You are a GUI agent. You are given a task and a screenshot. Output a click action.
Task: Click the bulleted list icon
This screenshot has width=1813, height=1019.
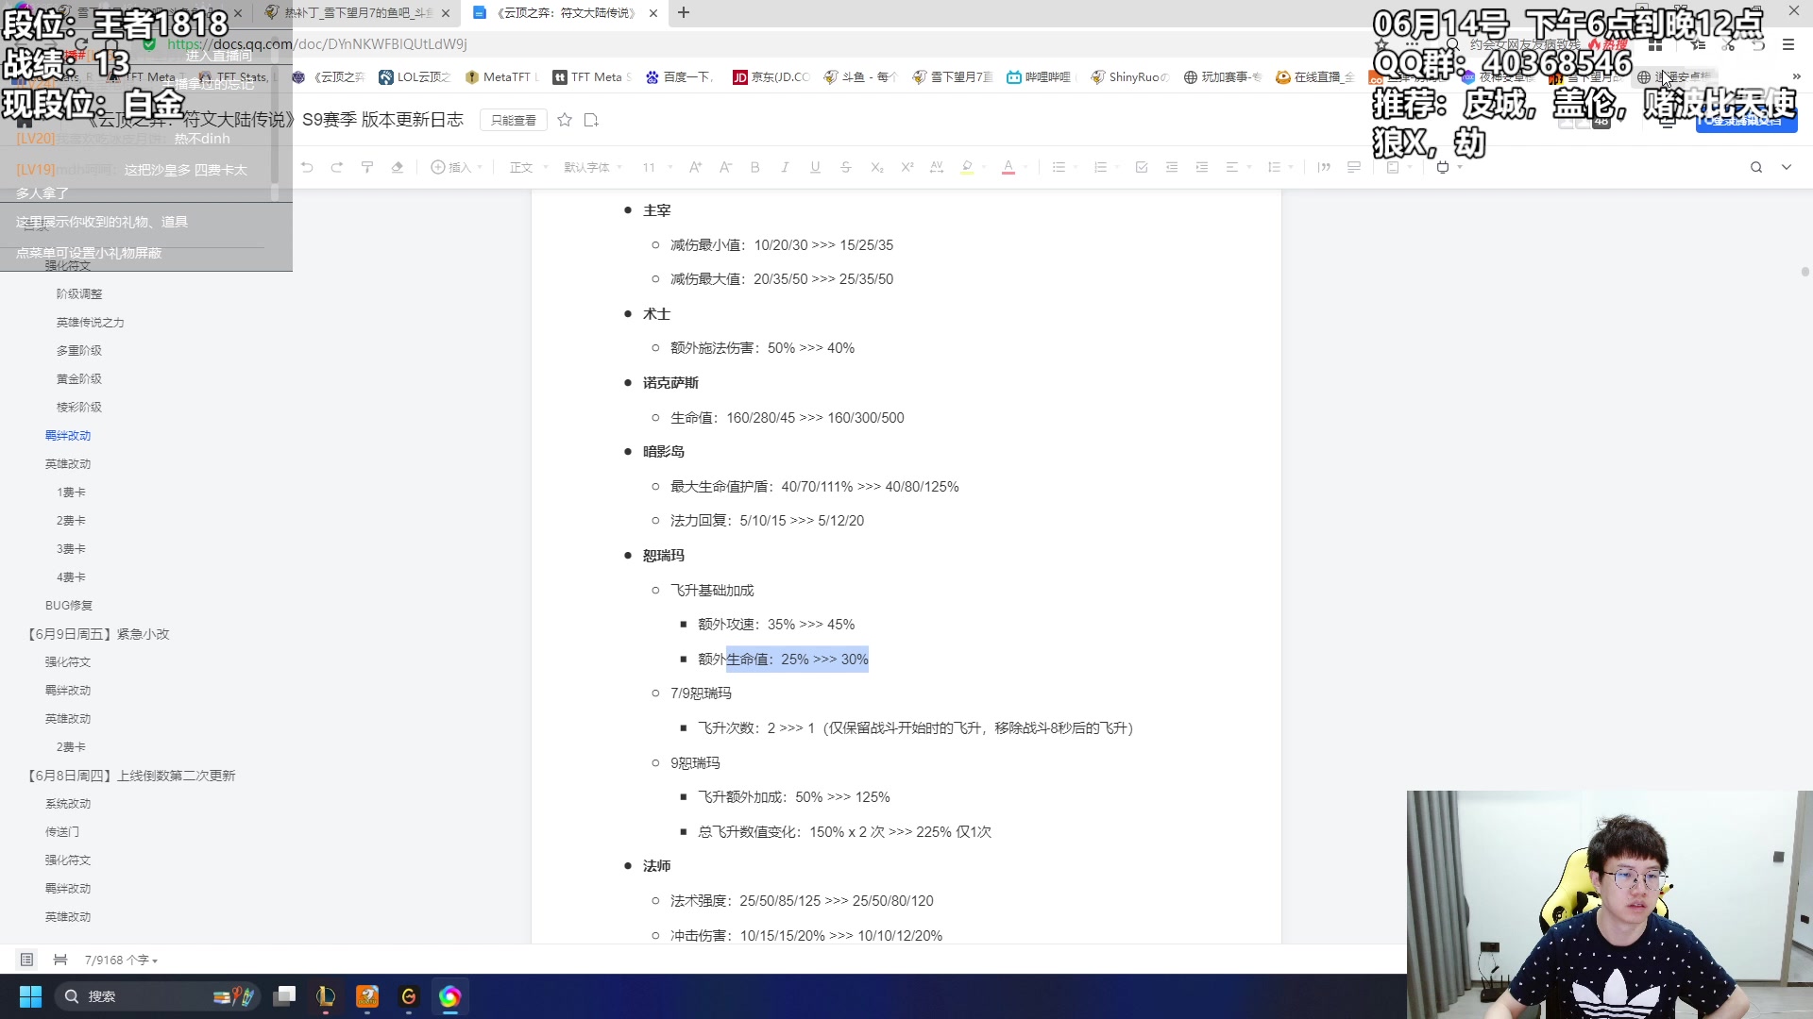tap(1059, 167)
